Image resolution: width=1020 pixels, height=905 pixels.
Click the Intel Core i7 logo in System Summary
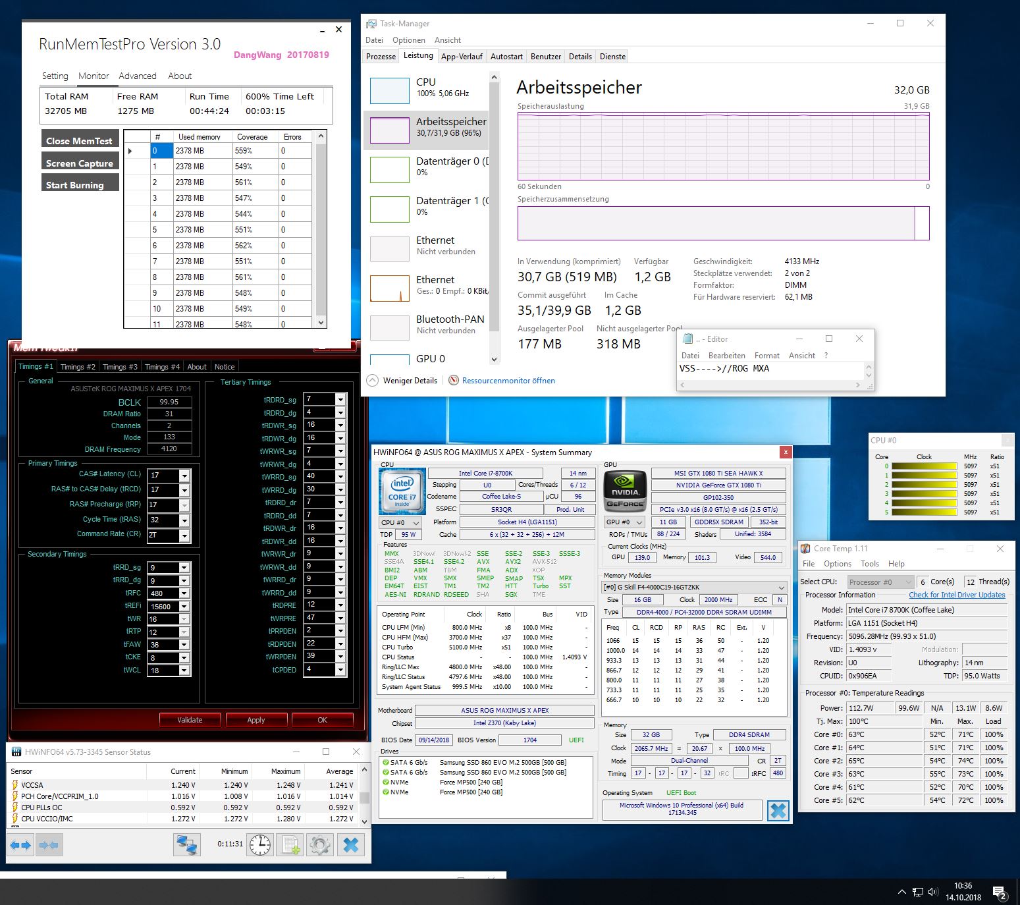click(402, 491)
